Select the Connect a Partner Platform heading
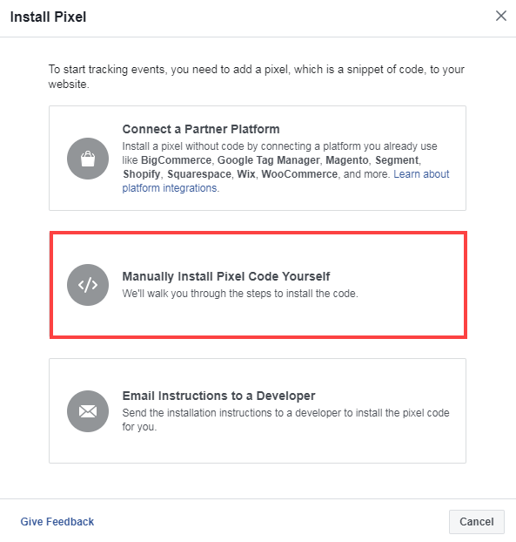516x542 pixels. [201, 129]
